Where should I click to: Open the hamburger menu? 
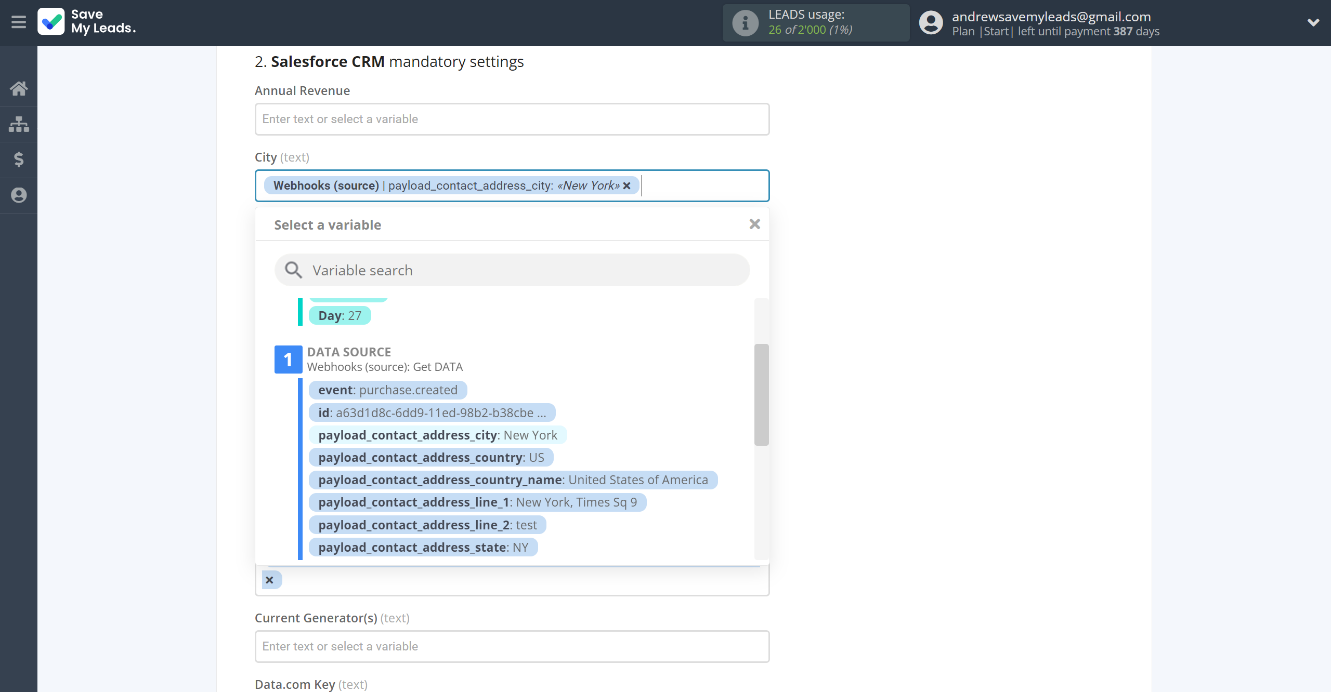pyautogui.click(x=19, y=22)
